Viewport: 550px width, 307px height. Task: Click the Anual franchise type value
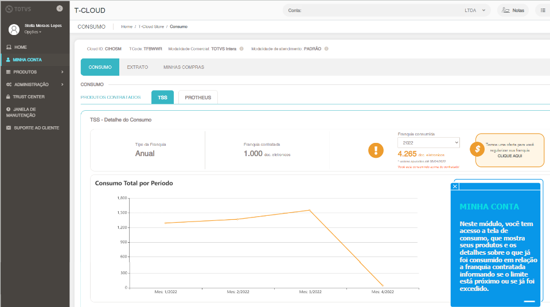(145, 153)
